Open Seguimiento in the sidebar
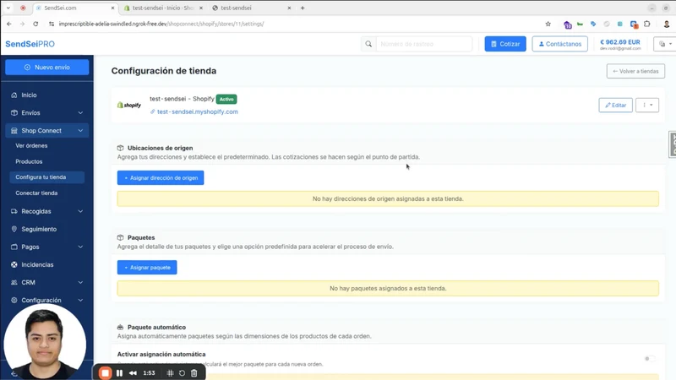This screenshot has height=380, width=676. pyautogui.click(x=39, y=229)
